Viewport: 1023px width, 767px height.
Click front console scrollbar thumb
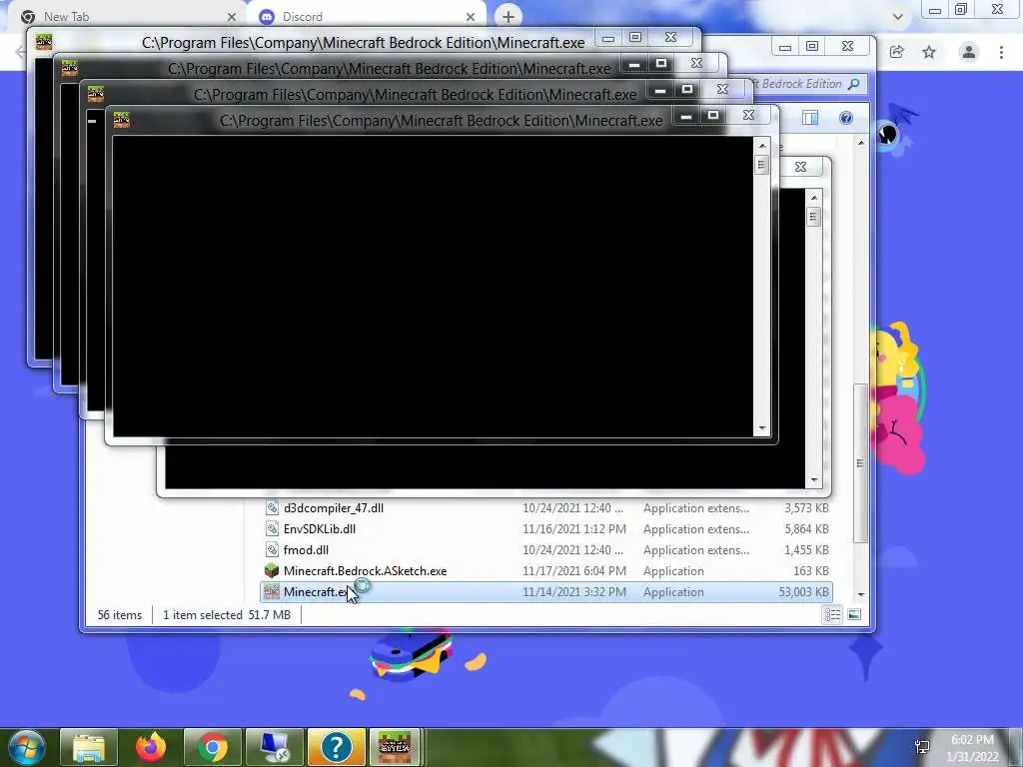coord(761,165)
